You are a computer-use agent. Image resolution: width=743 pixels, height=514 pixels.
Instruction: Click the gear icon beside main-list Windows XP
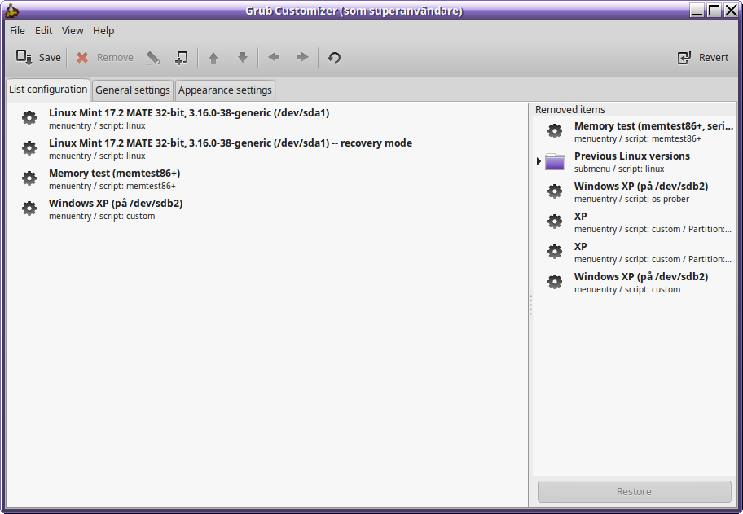point(29,209)
